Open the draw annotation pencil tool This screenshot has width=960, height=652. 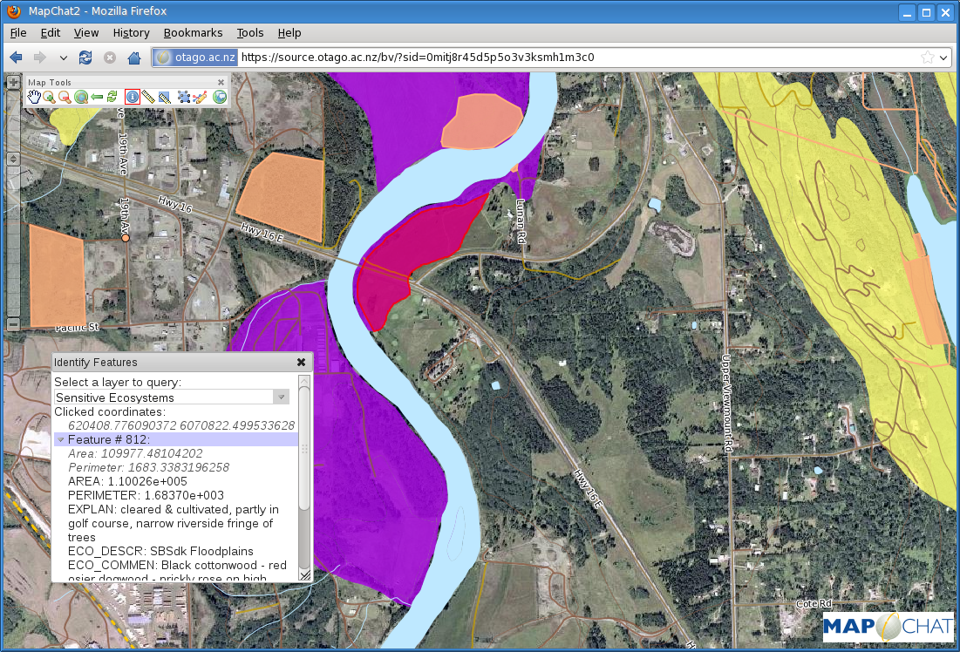(200, 97)
